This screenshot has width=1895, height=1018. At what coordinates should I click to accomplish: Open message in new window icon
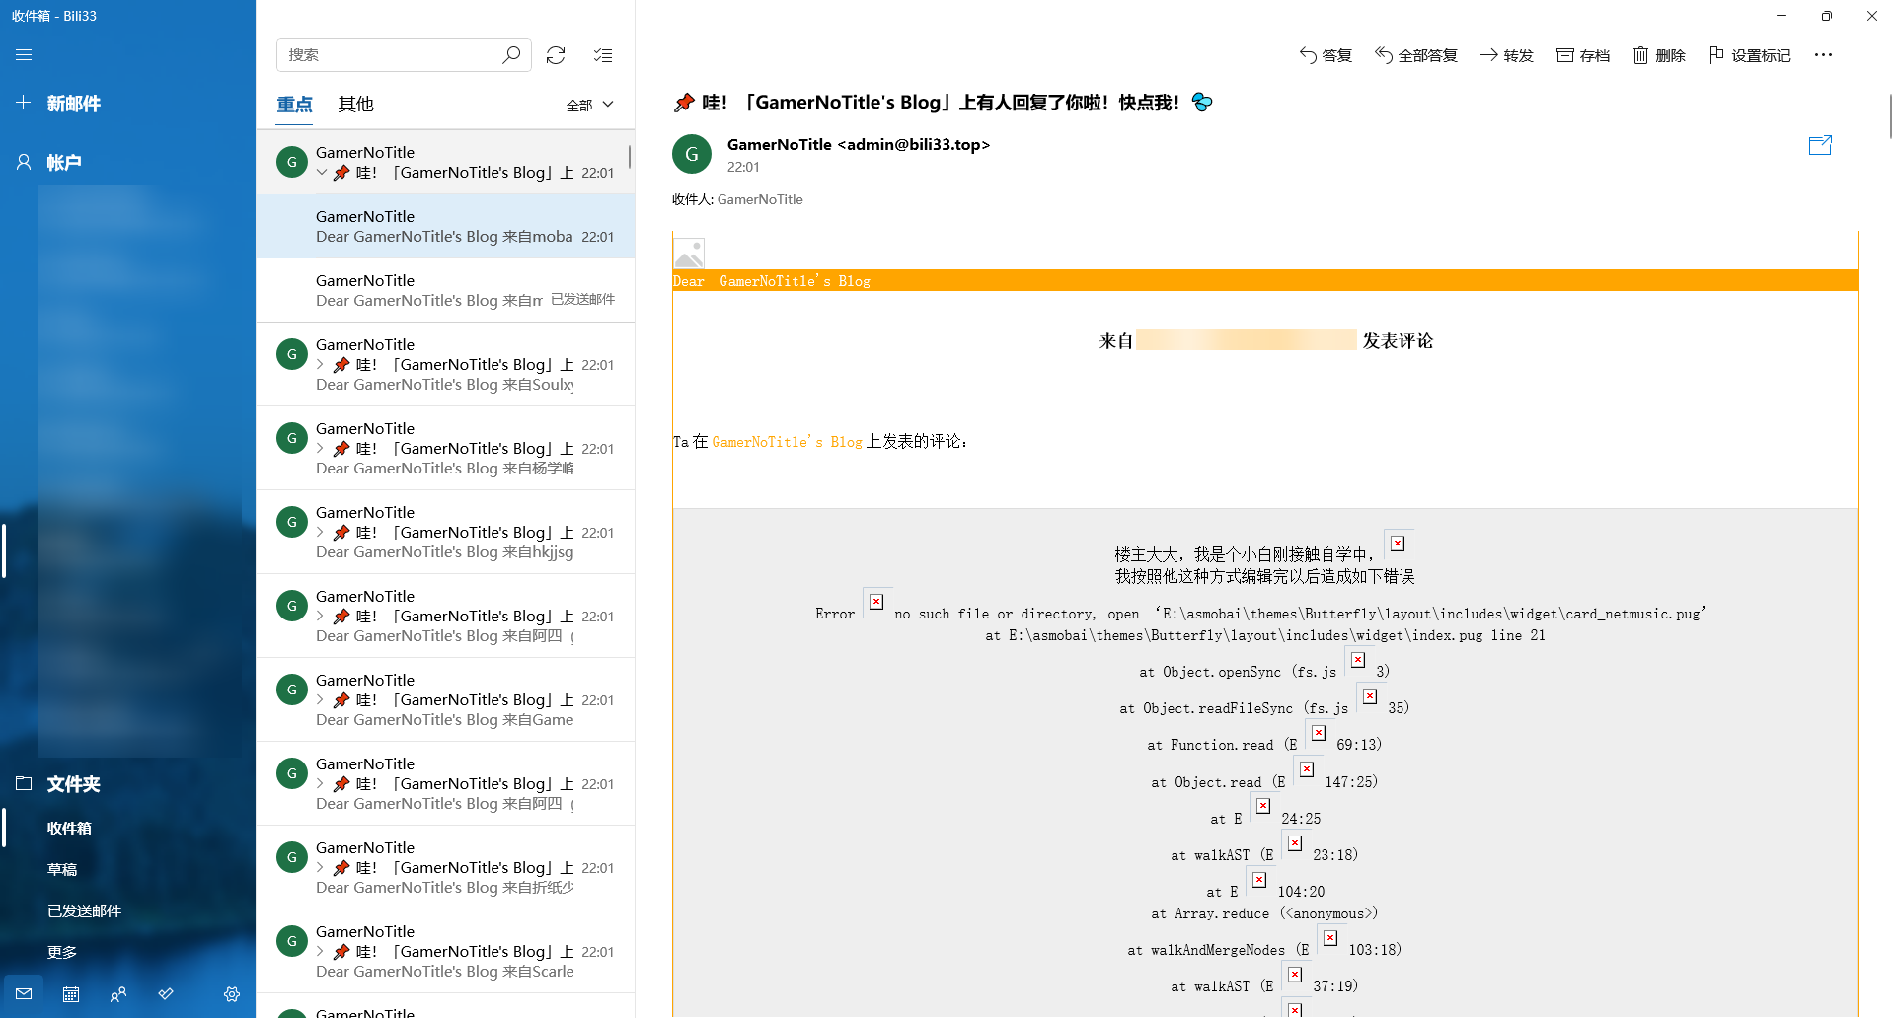(1819, 146)
